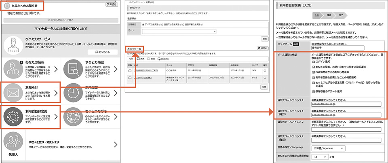The width and height of the screenshot is (388, 163).
Task: Click the 使ってみる button
Action: 102,52
